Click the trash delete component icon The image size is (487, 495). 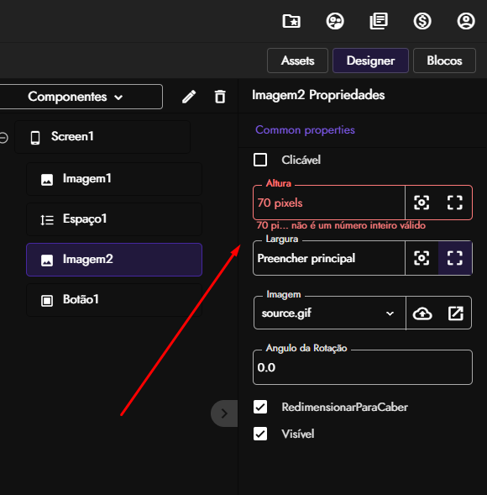[220, 97]
